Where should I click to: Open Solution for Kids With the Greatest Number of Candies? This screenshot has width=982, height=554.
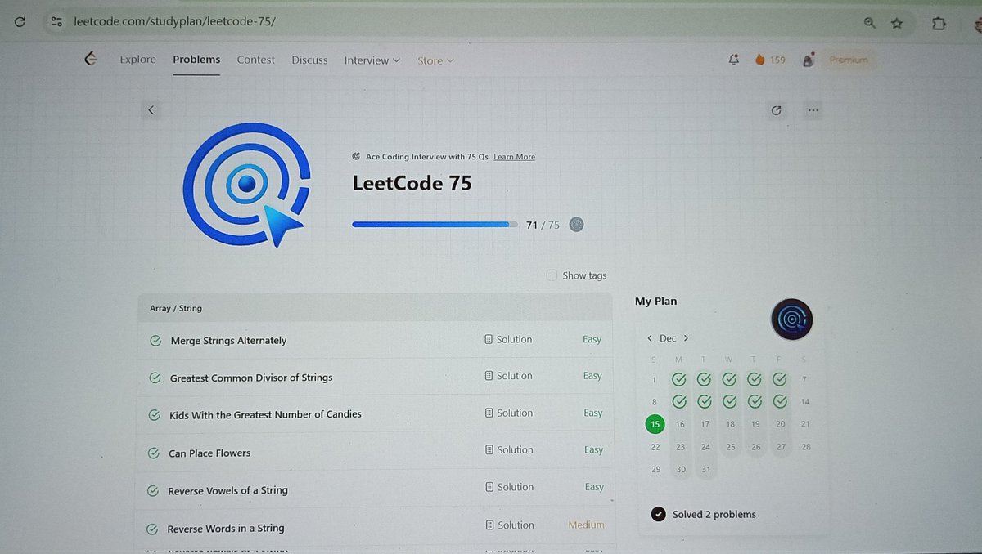click(508, 413)
